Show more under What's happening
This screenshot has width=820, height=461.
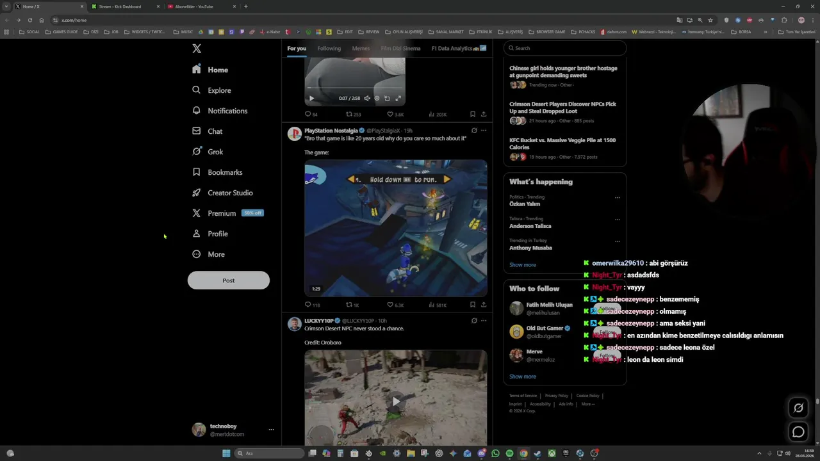[523, 265]
